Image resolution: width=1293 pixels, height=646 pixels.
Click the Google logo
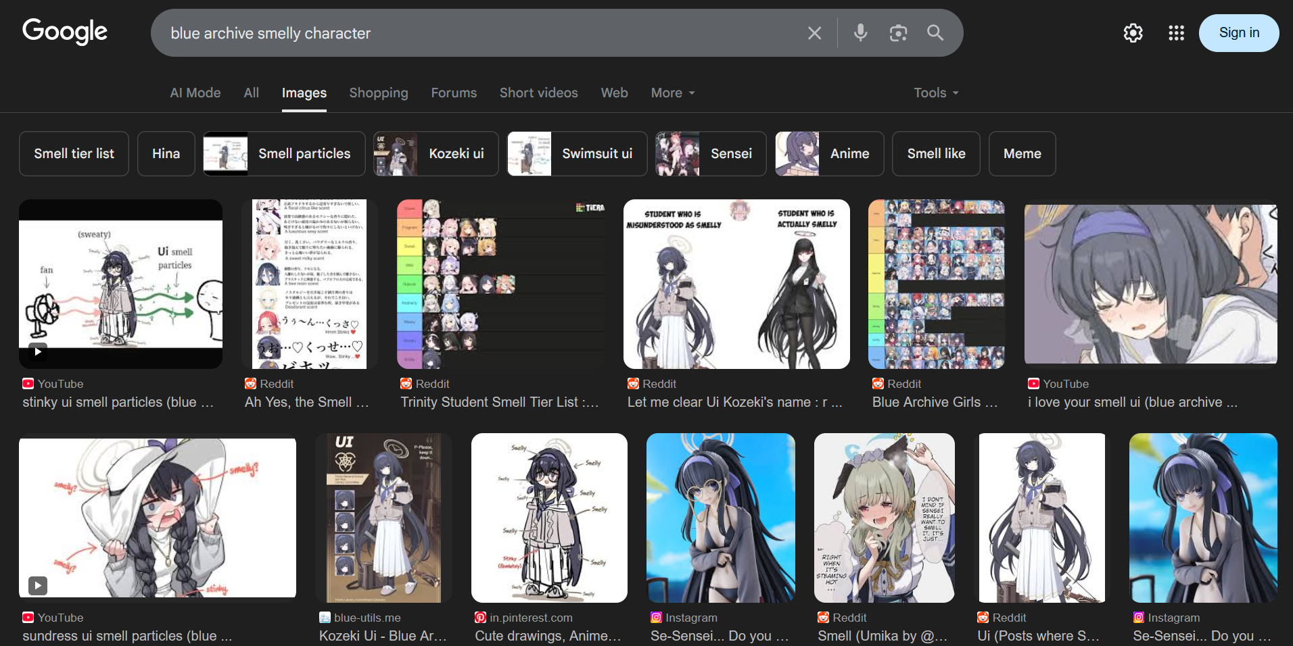click(65, 32)
